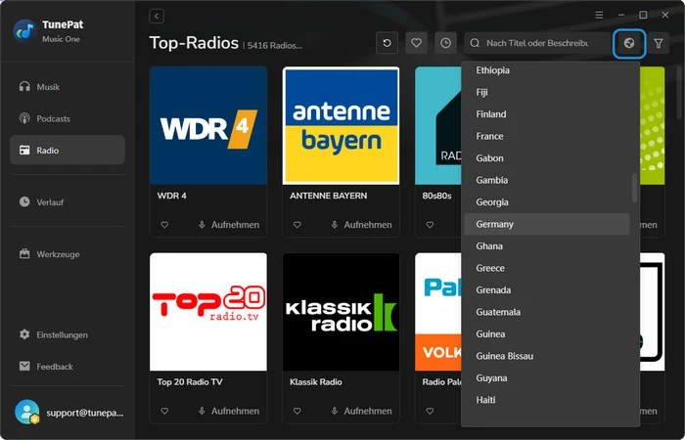Click the search magnifier icon

coord(475,43)
